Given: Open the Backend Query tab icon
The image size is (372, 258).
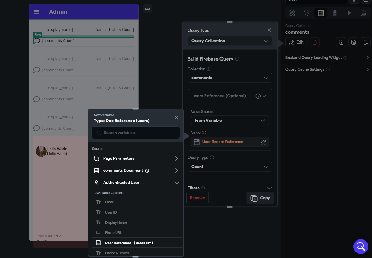Looking at the screenshot, I should [321, 13].
